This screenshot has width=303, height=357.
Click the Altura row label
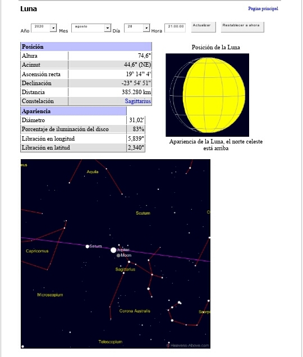point(30,56)
